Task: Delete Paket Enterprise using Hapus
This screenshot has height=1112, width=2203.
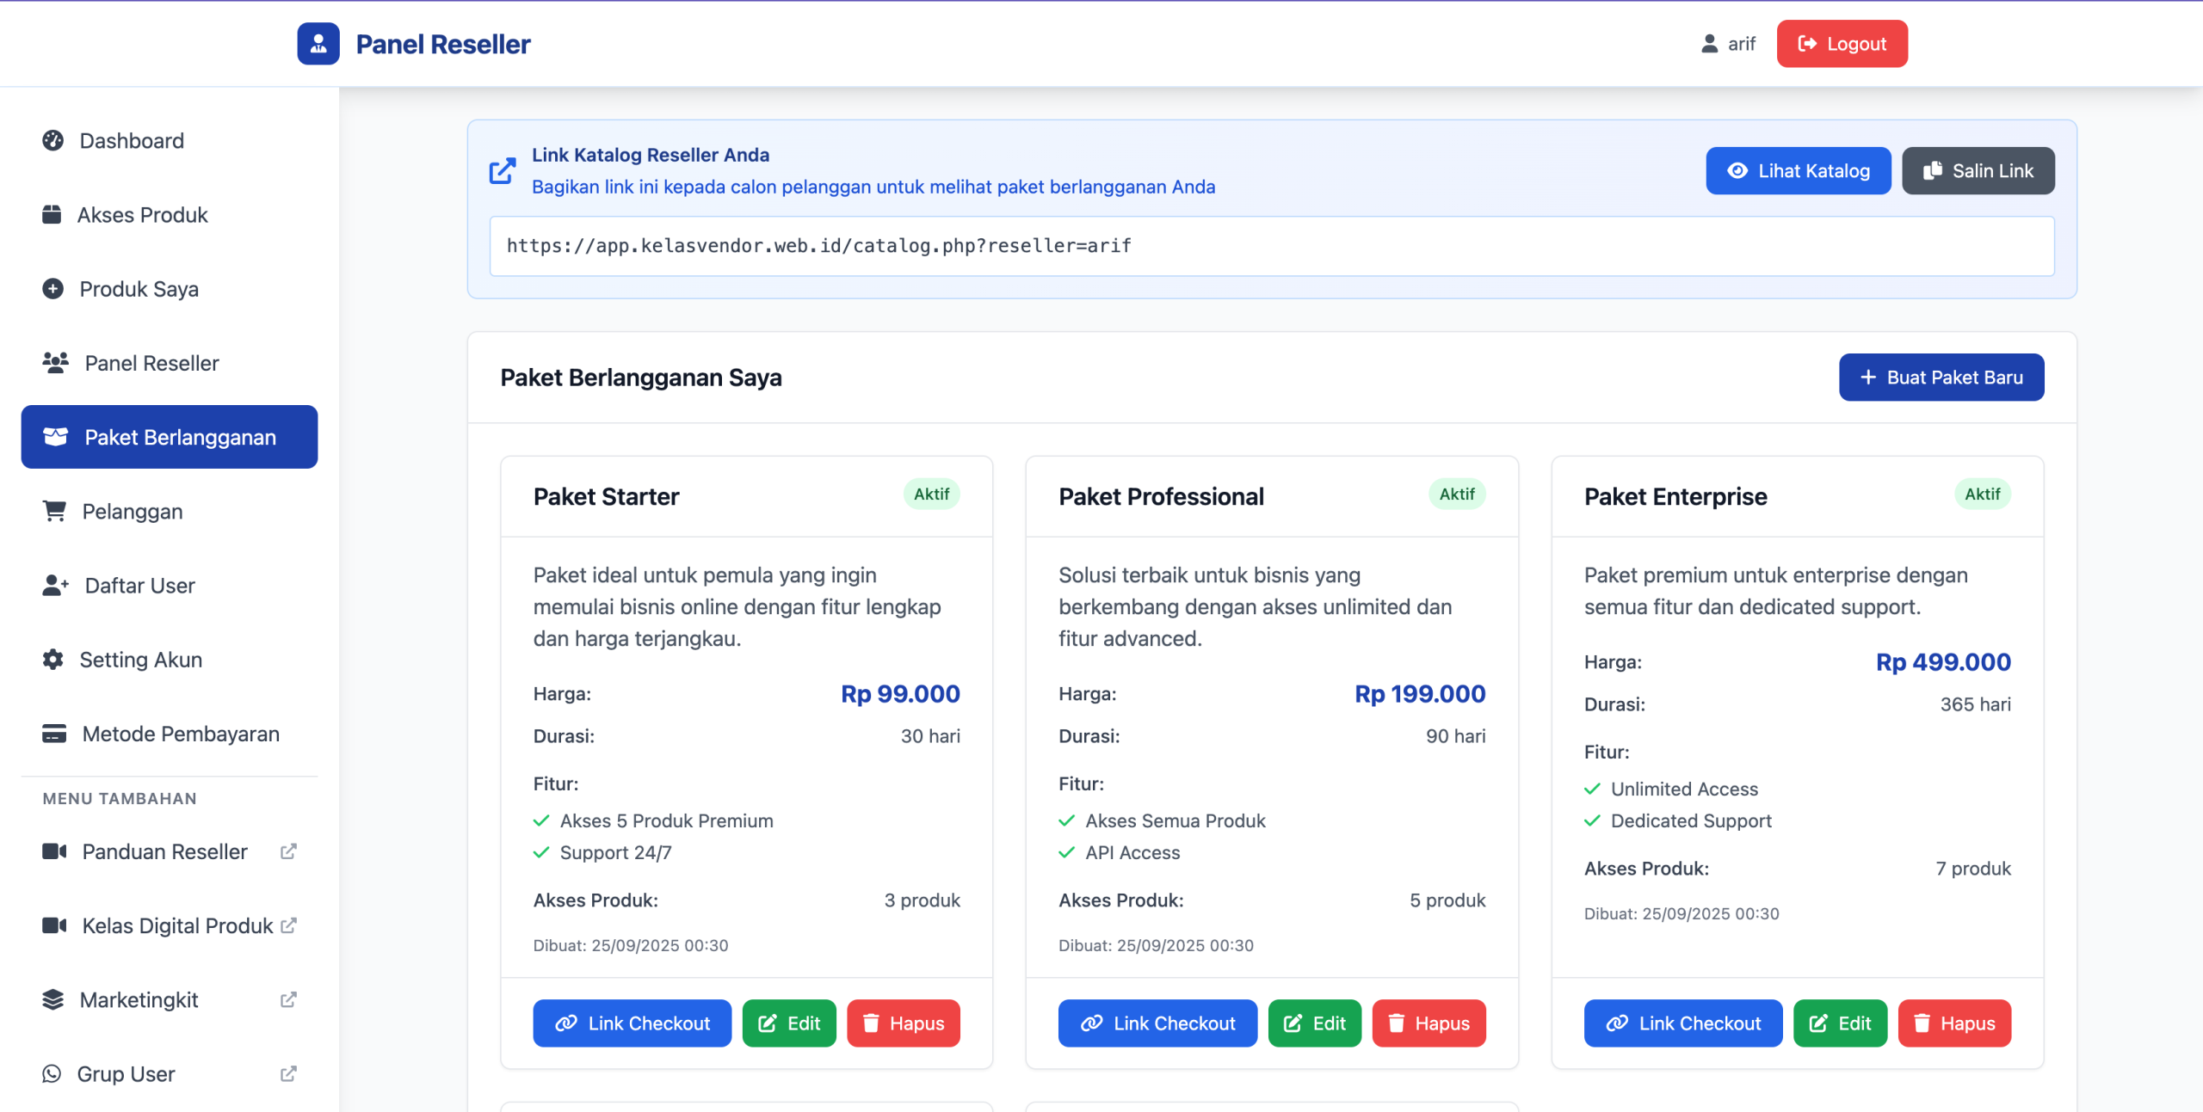Action: click(1953, 1023)
